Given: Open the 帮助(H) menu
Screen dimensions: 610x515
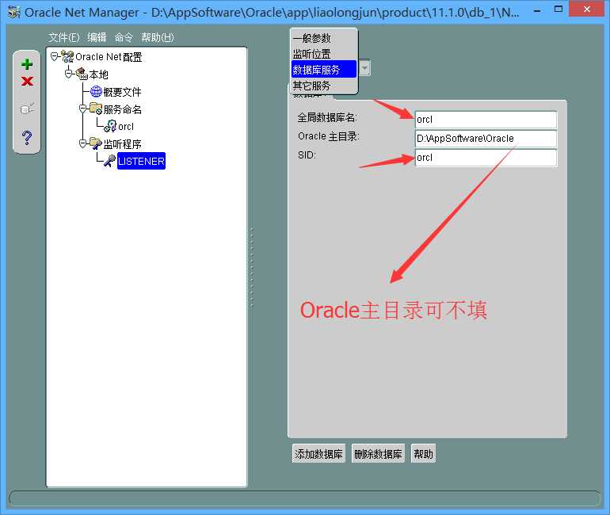Looking at the screenshot, I should tap(158, 37).
